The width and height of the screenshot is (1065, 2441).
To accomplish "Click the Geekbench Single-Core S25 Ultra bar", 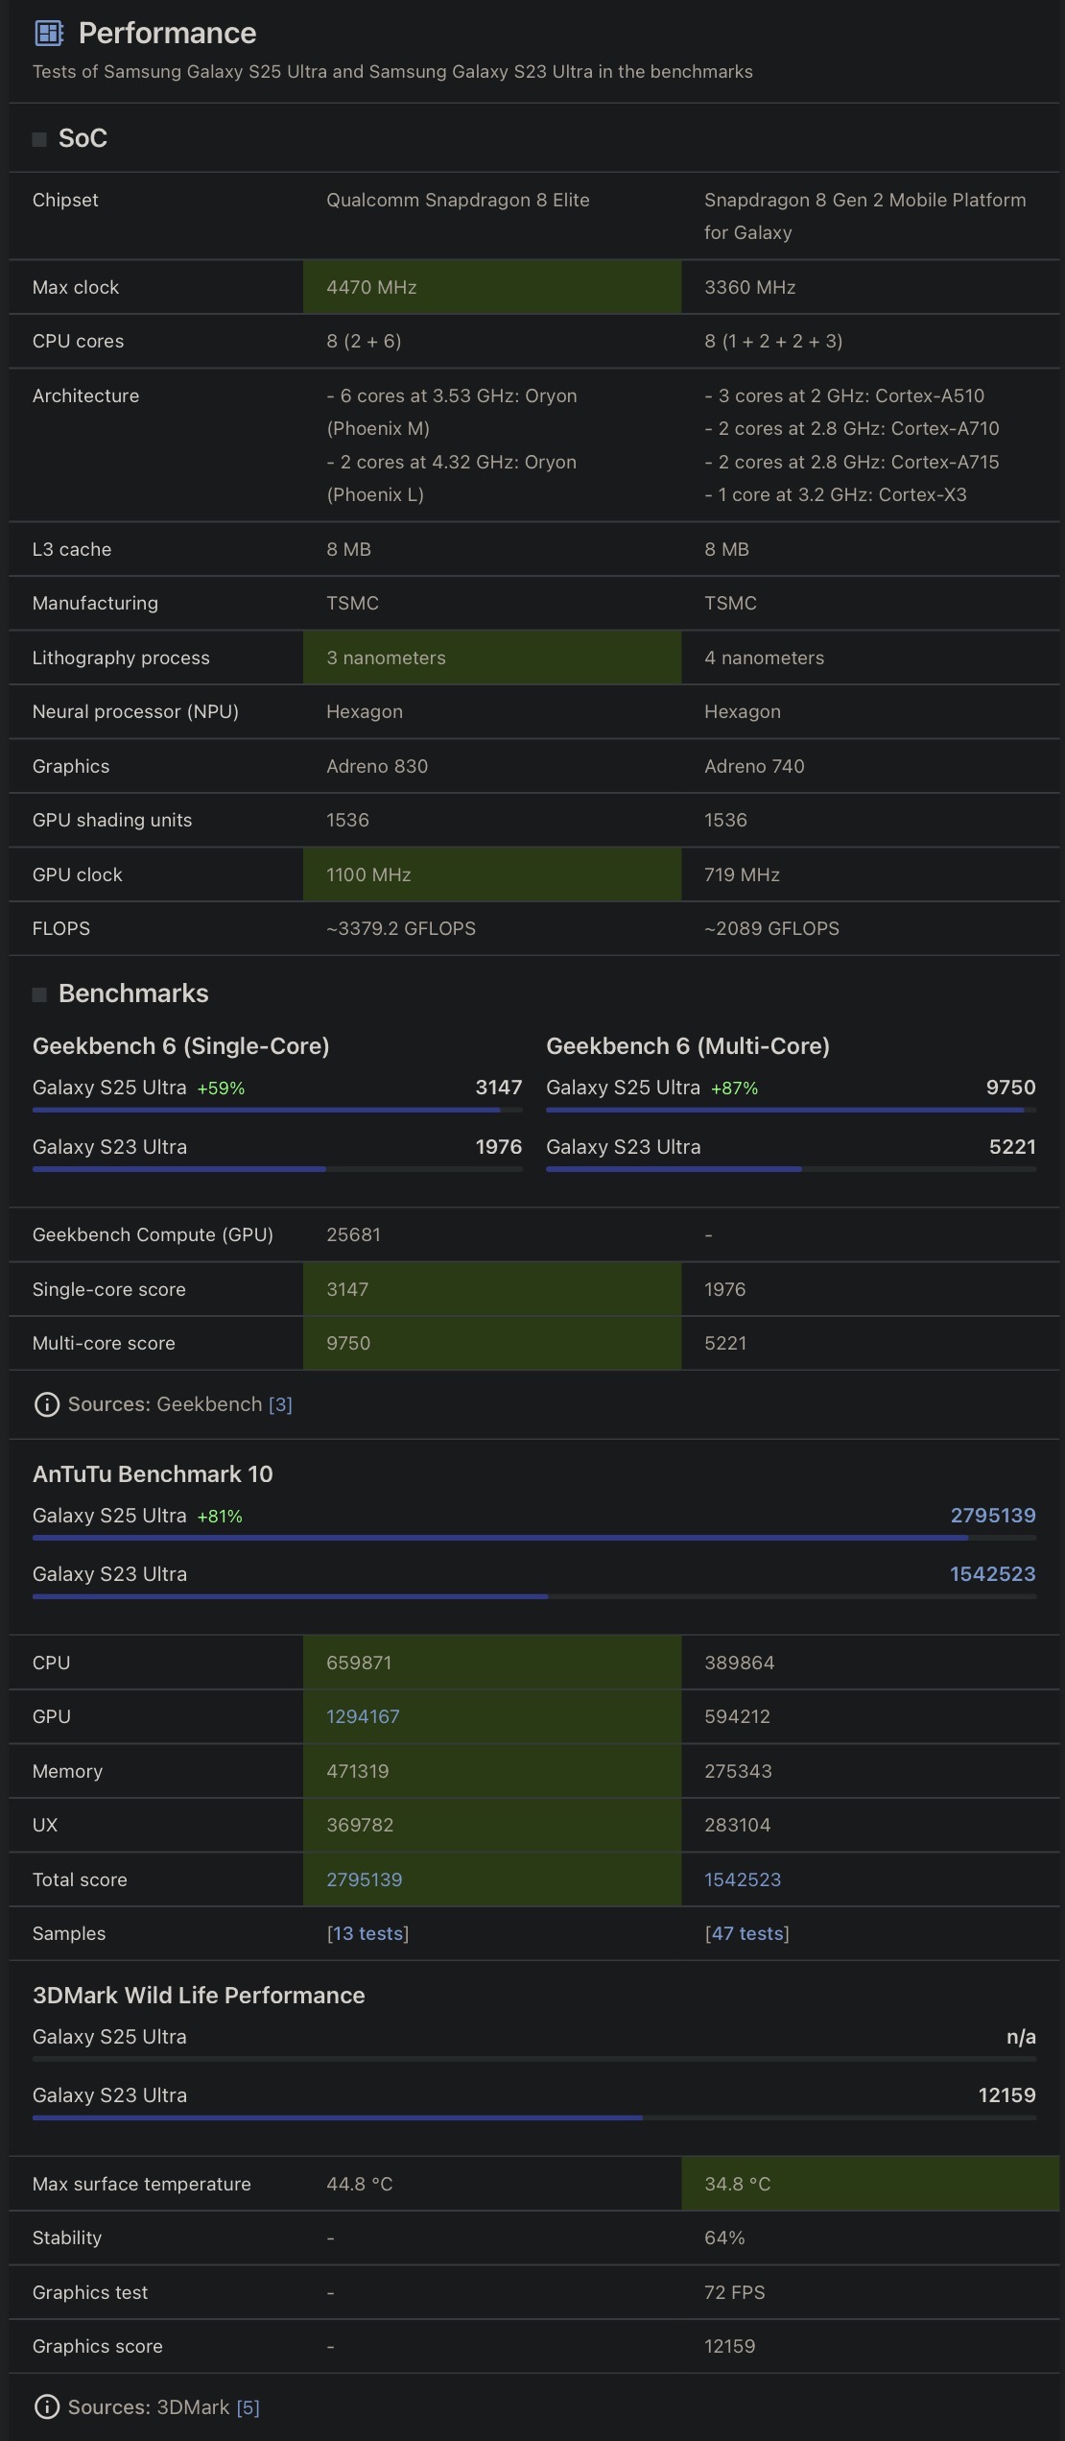I will [276, 1110].
